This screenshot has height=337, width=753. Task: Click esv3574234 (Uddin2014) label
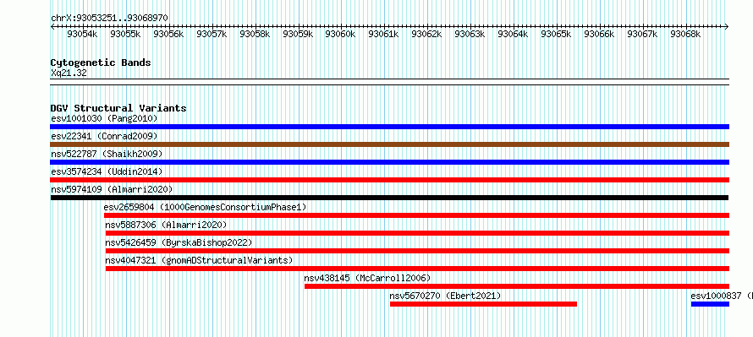coord(107,171)
